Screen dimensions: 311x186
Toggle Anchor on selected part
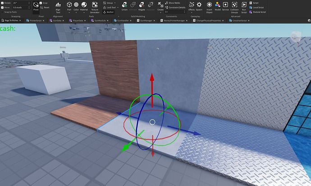[108, 12]
